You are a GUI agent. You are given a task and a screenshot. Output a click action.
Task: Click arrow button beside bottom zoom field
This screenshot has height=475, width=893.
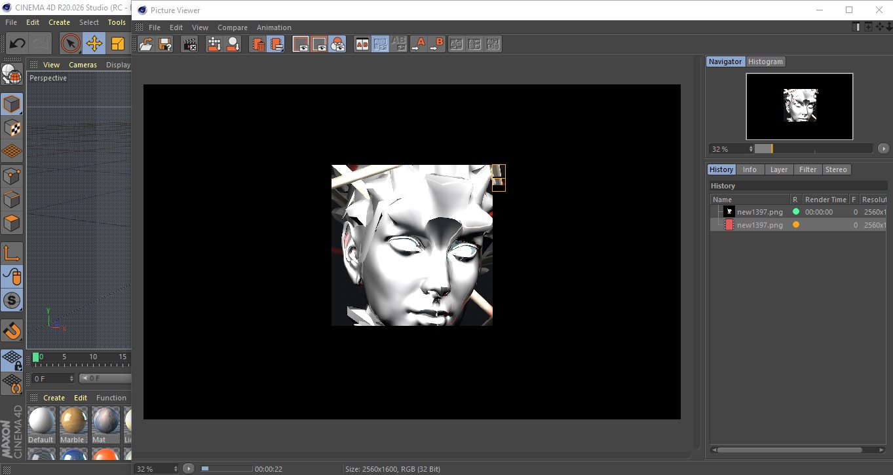(188, 468)
